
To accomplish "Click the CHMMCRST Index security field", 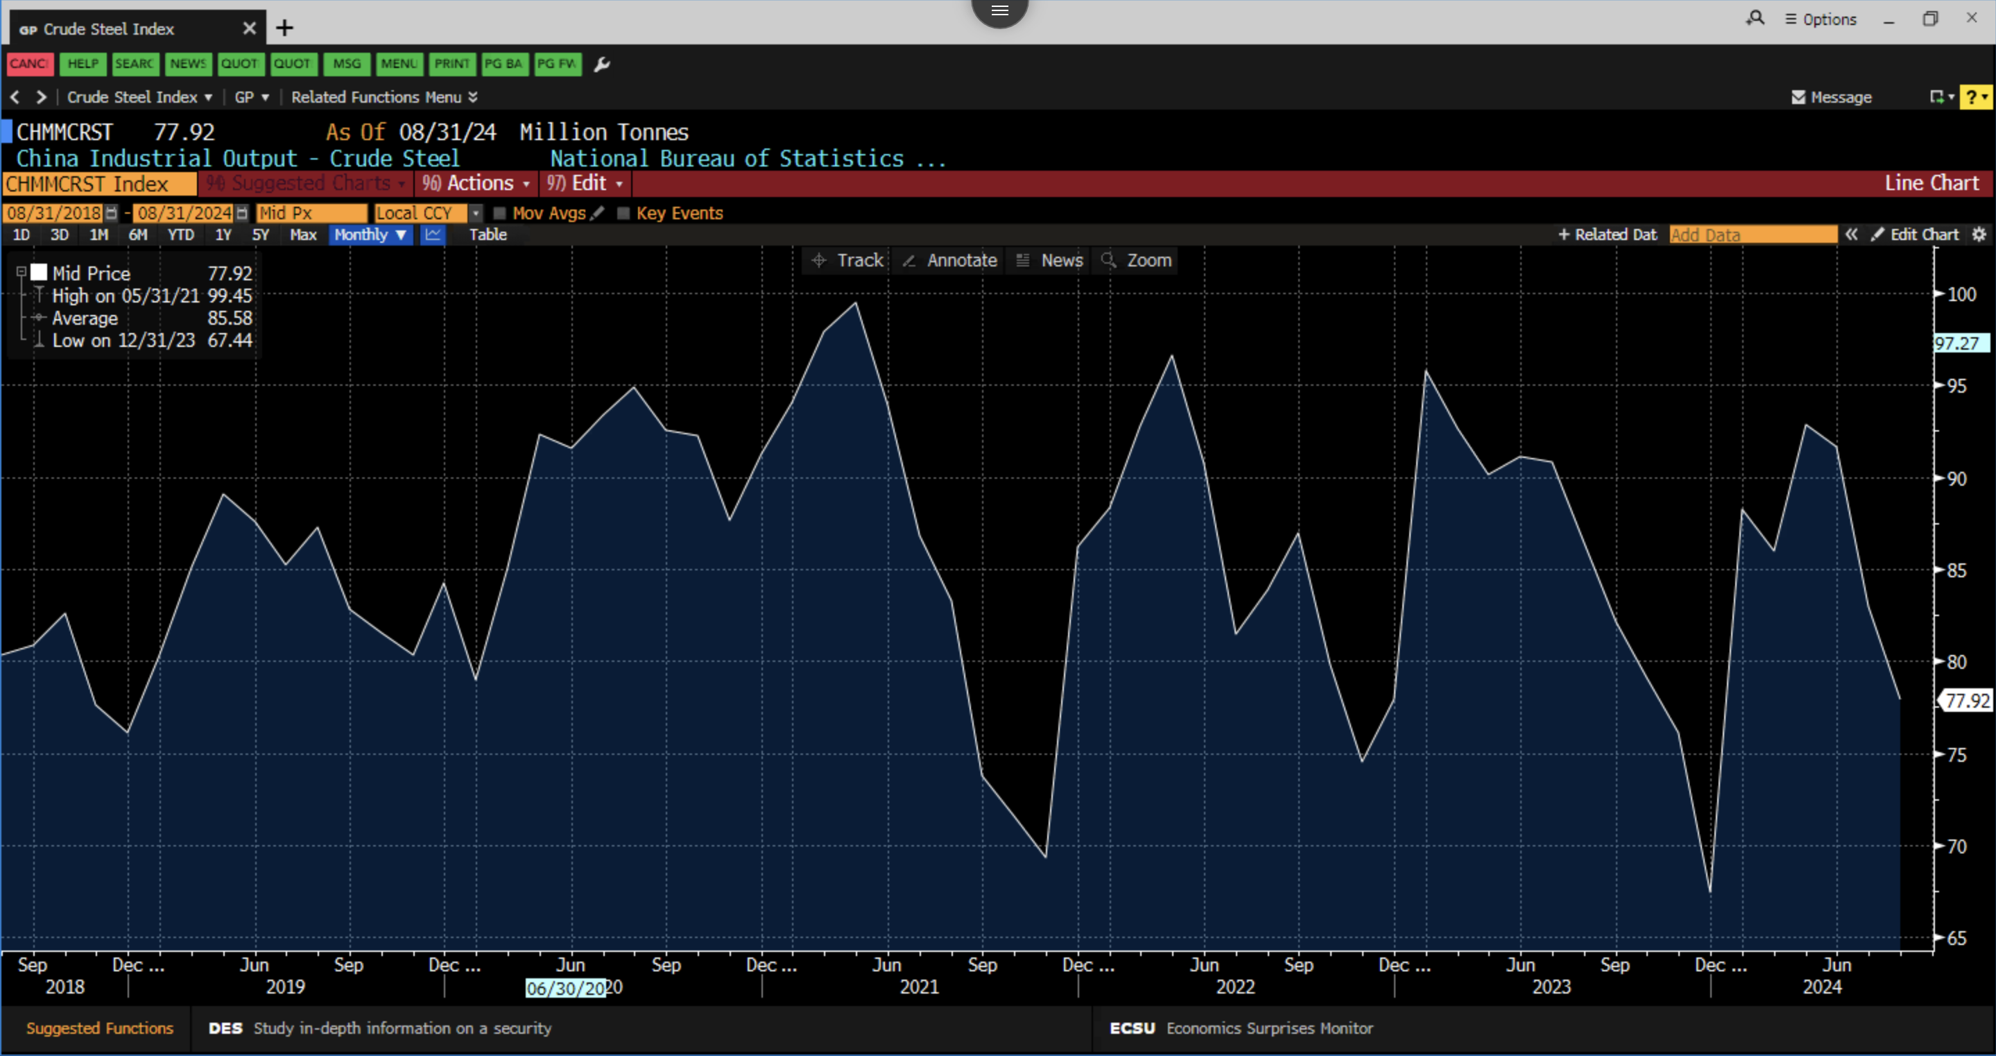I will (99, 184).
